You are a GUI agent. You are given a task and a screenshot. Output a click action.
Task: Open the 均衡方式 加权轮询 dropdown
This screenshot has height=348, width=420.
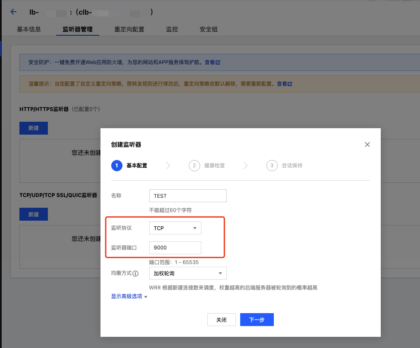pyautogui.click(x=188, y=273)
